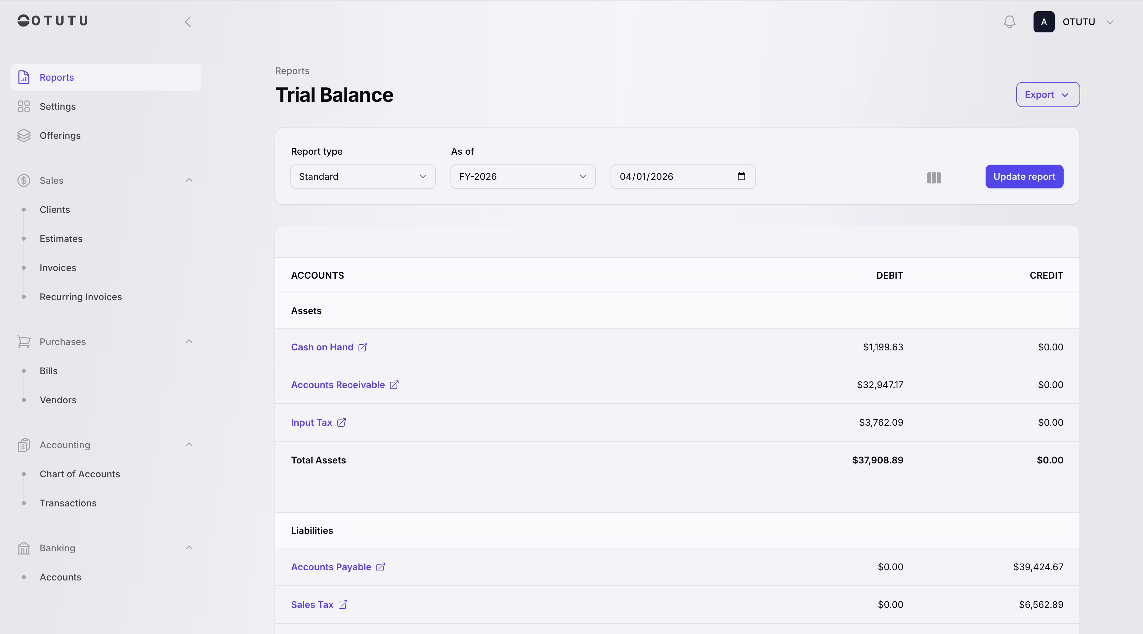Open the Accounts Receivable report link
Viewport: 1143px width, 634px height.
[x=394, y=385]
